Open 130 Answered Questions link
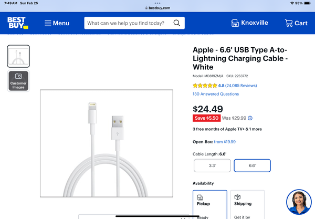315x219 pixels. point(216,94)
